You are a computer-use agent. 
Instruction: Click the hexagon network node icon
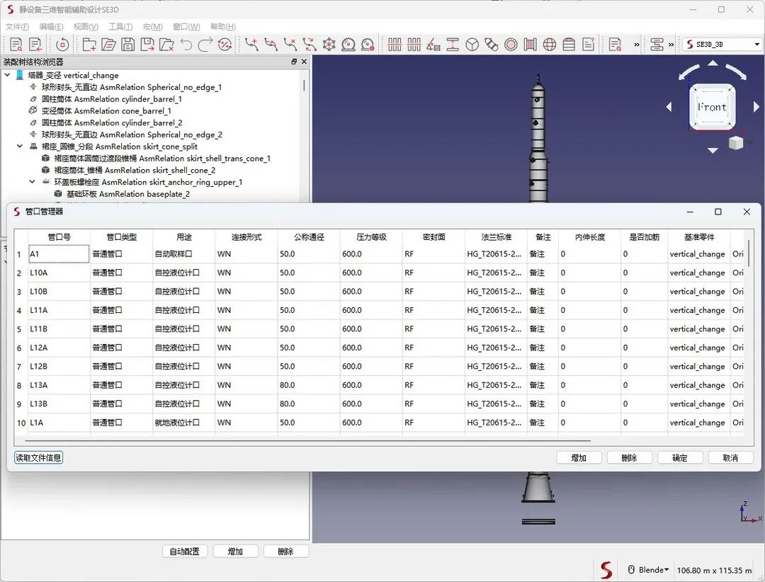click(329, 45)
